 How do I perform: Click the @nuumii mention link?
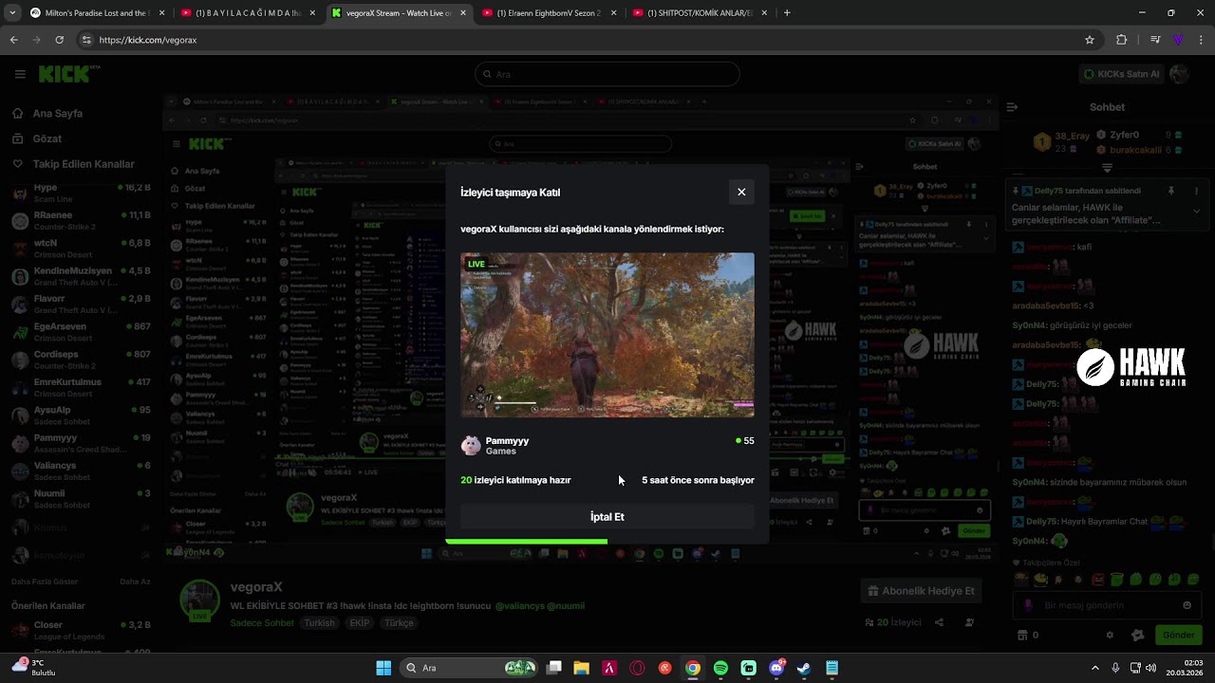click(x=566, y=606)
